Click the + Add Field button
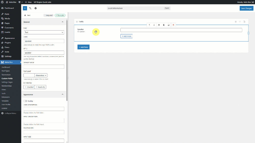 (83, 47)
